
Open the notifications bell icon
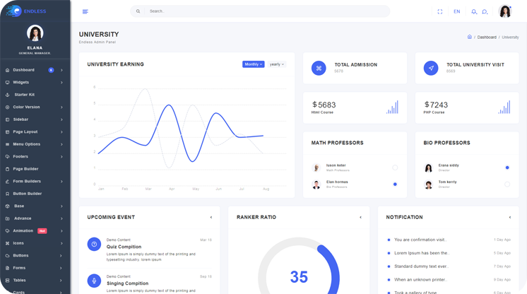click(474, 11)
